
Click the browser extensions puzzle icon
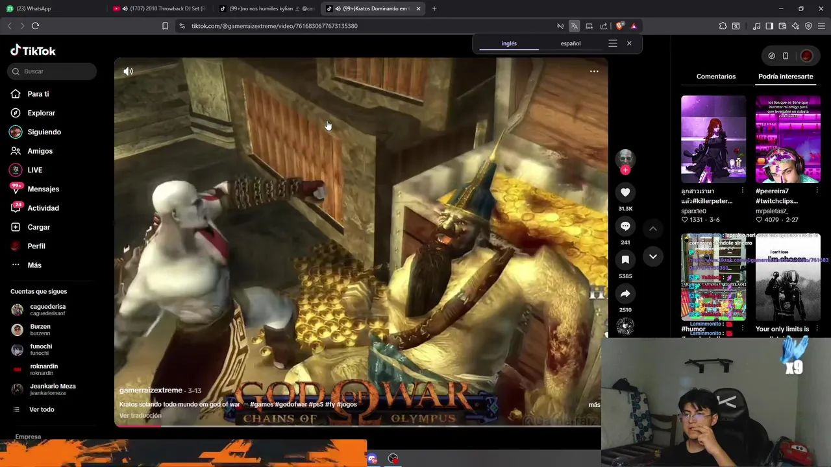pos(723,26)
